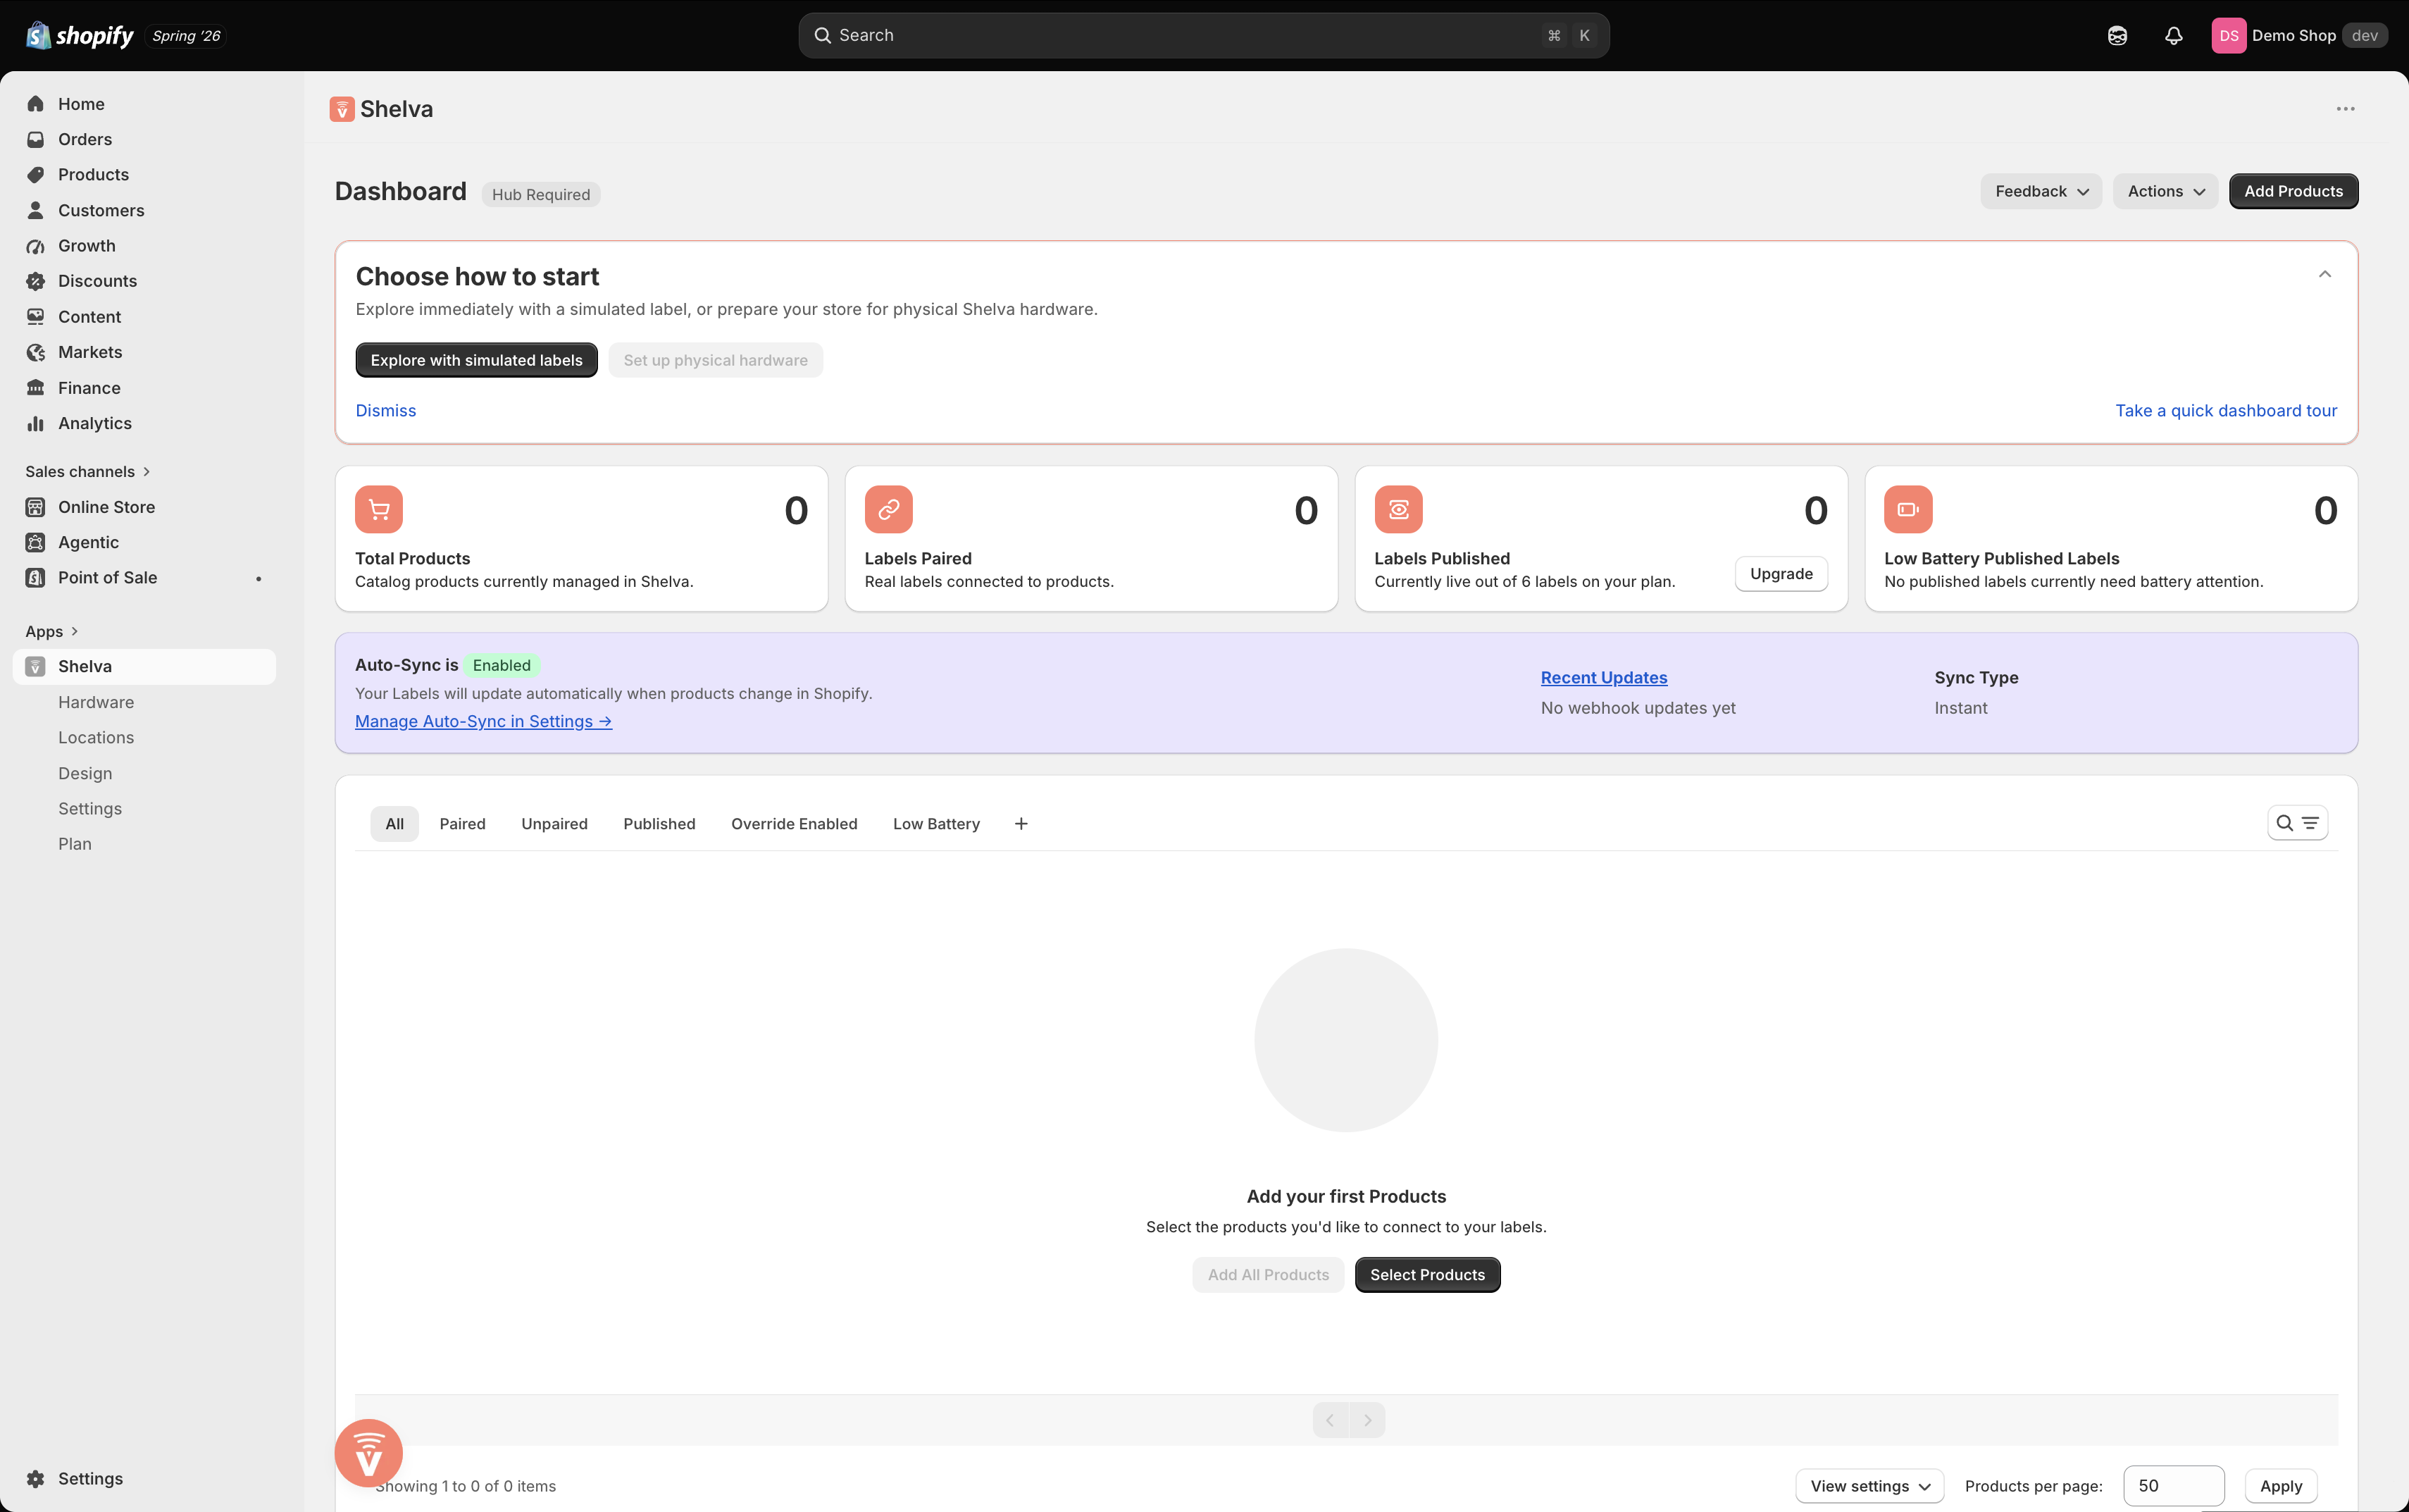Click the Products per page field
2409x1512 pixels.
tap(2173, 1486)
